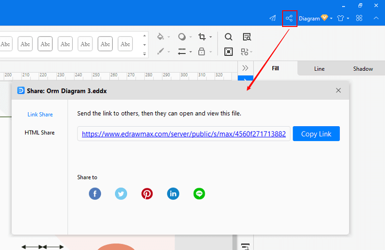The width and height of the screenshot is (385, 250).
Task: Click the T-shirt theme icon
Action: (340, 18)
